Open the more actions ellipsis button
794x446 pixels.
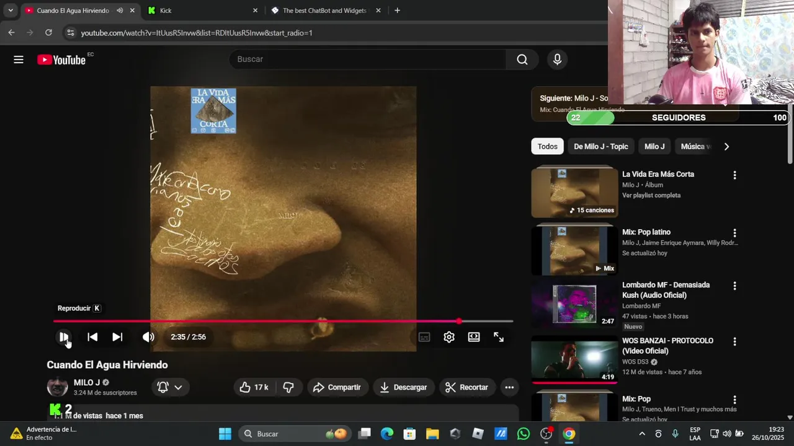[509, 387]
